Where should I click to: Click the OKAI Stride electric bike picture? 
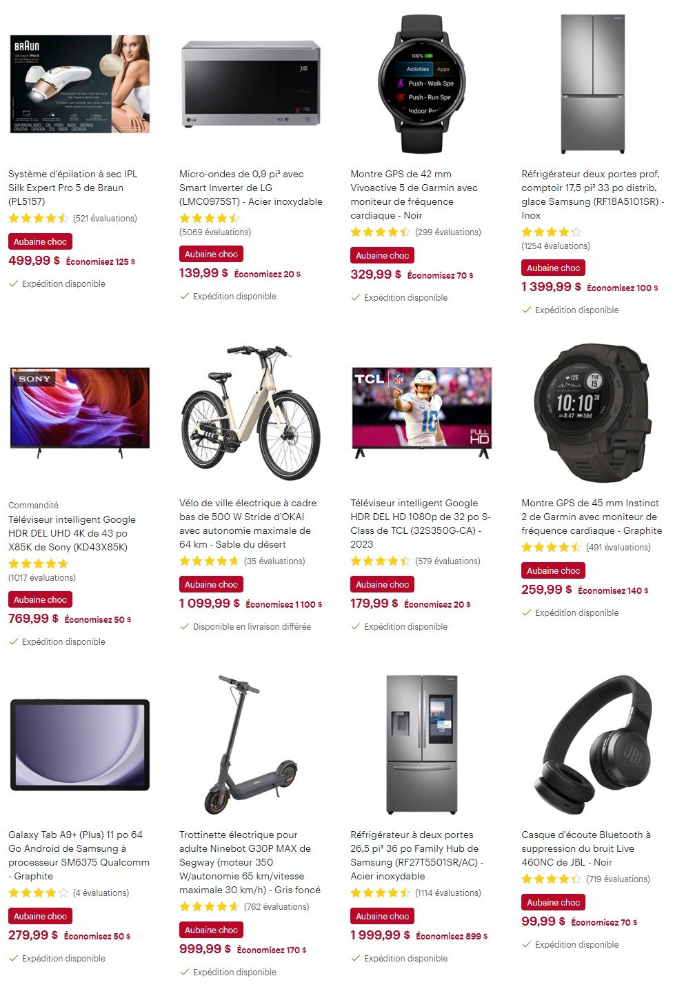tap(251, 413)
